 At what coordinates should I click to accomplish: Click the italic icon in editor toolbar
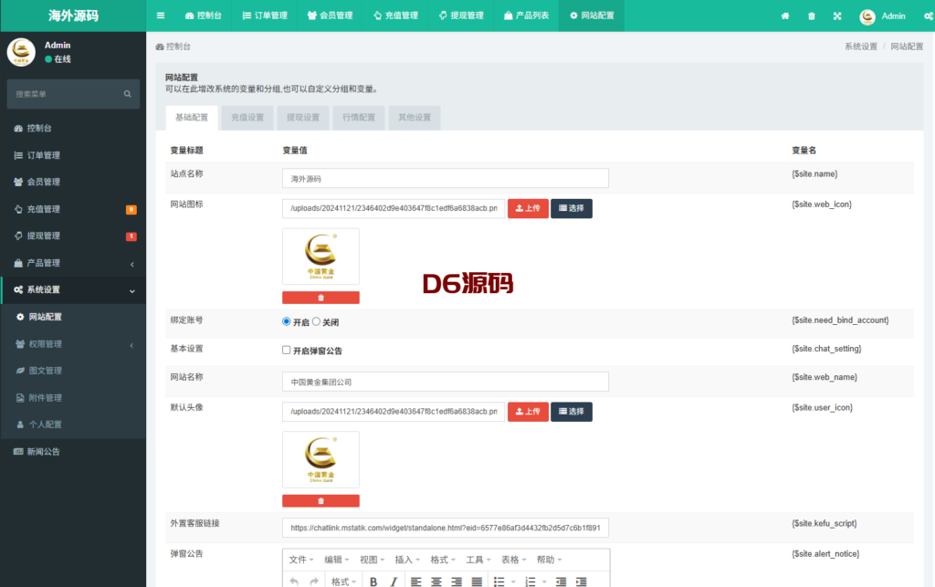coord(394,582)
